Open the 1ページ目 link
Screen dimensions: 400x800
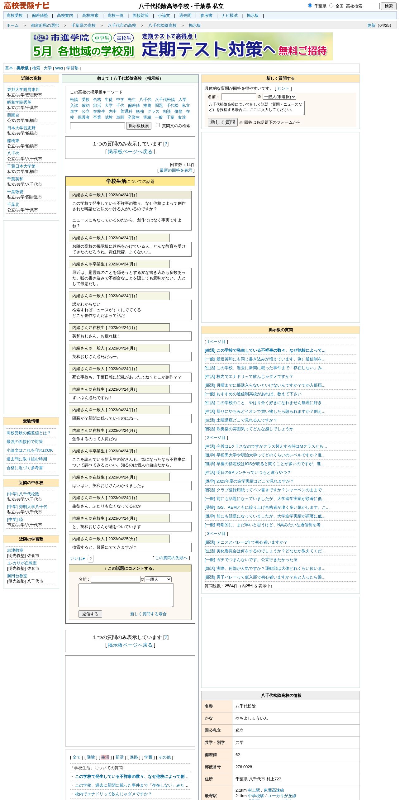(216, 342)
